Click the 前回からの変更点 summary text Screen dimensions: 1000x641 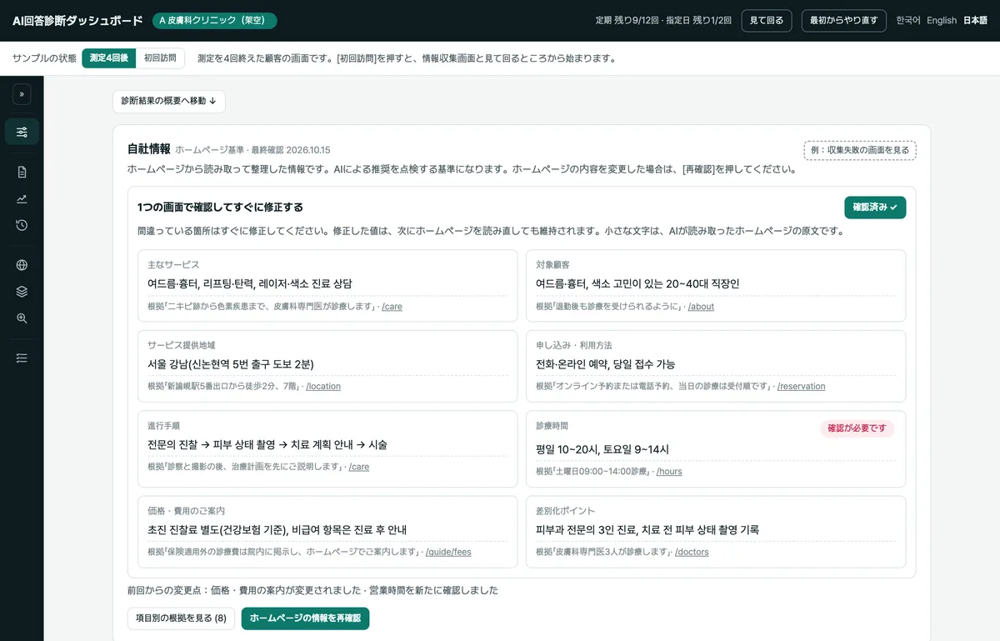click(312, 590)
